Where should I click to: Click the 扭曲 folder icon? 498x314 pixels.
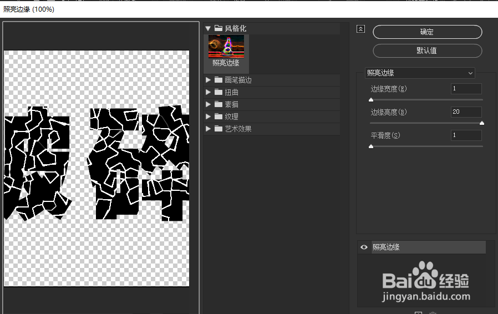pos(218,92)
